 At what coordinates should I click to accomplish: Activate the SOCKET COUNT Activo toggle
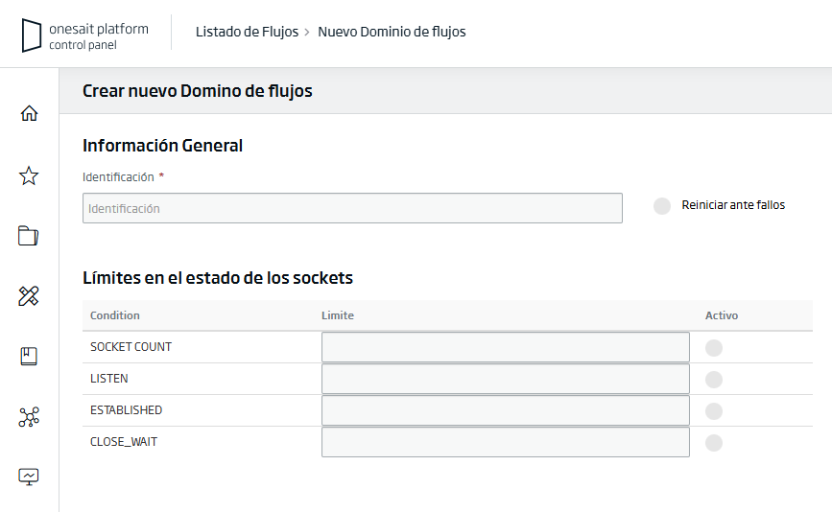point(714,348)
